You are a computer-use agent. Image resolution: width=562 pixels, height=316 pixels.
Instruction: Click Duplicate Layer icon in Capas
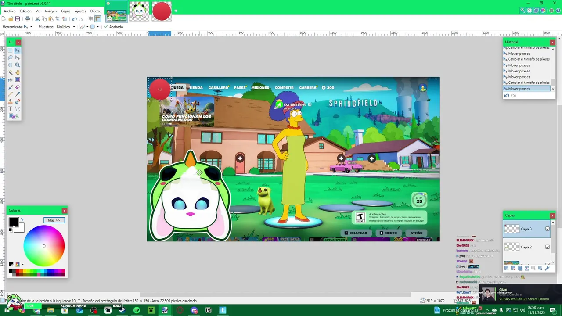coord(520,268)
